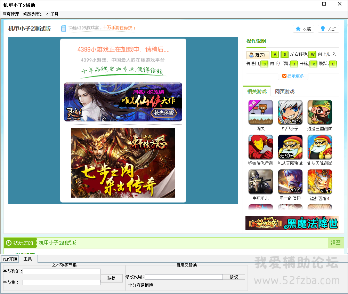
Task: Click 清空 to clear play history
Action: point(335,243)
